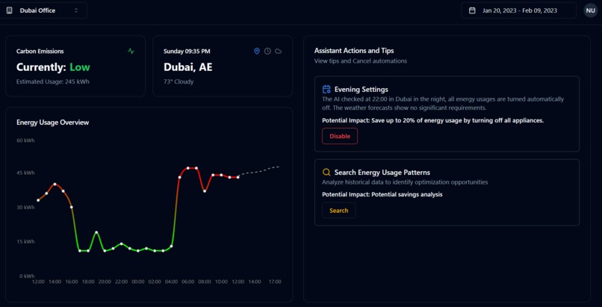602x307 pixels.
Task: Click the Evening Settings calendar icon
Action: [326, 90]
